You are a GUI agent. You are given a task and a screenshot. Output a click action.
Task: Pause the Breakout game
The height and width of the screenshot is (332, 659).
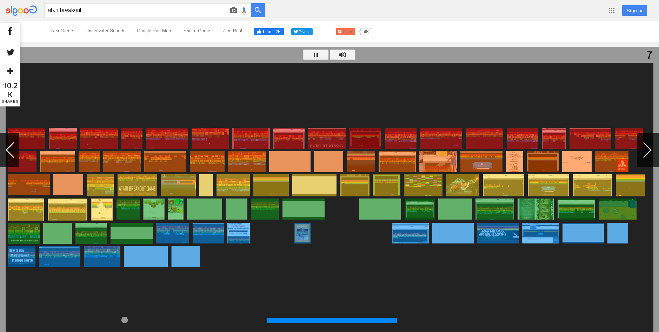pyautogui.click(x=316, y=55)
